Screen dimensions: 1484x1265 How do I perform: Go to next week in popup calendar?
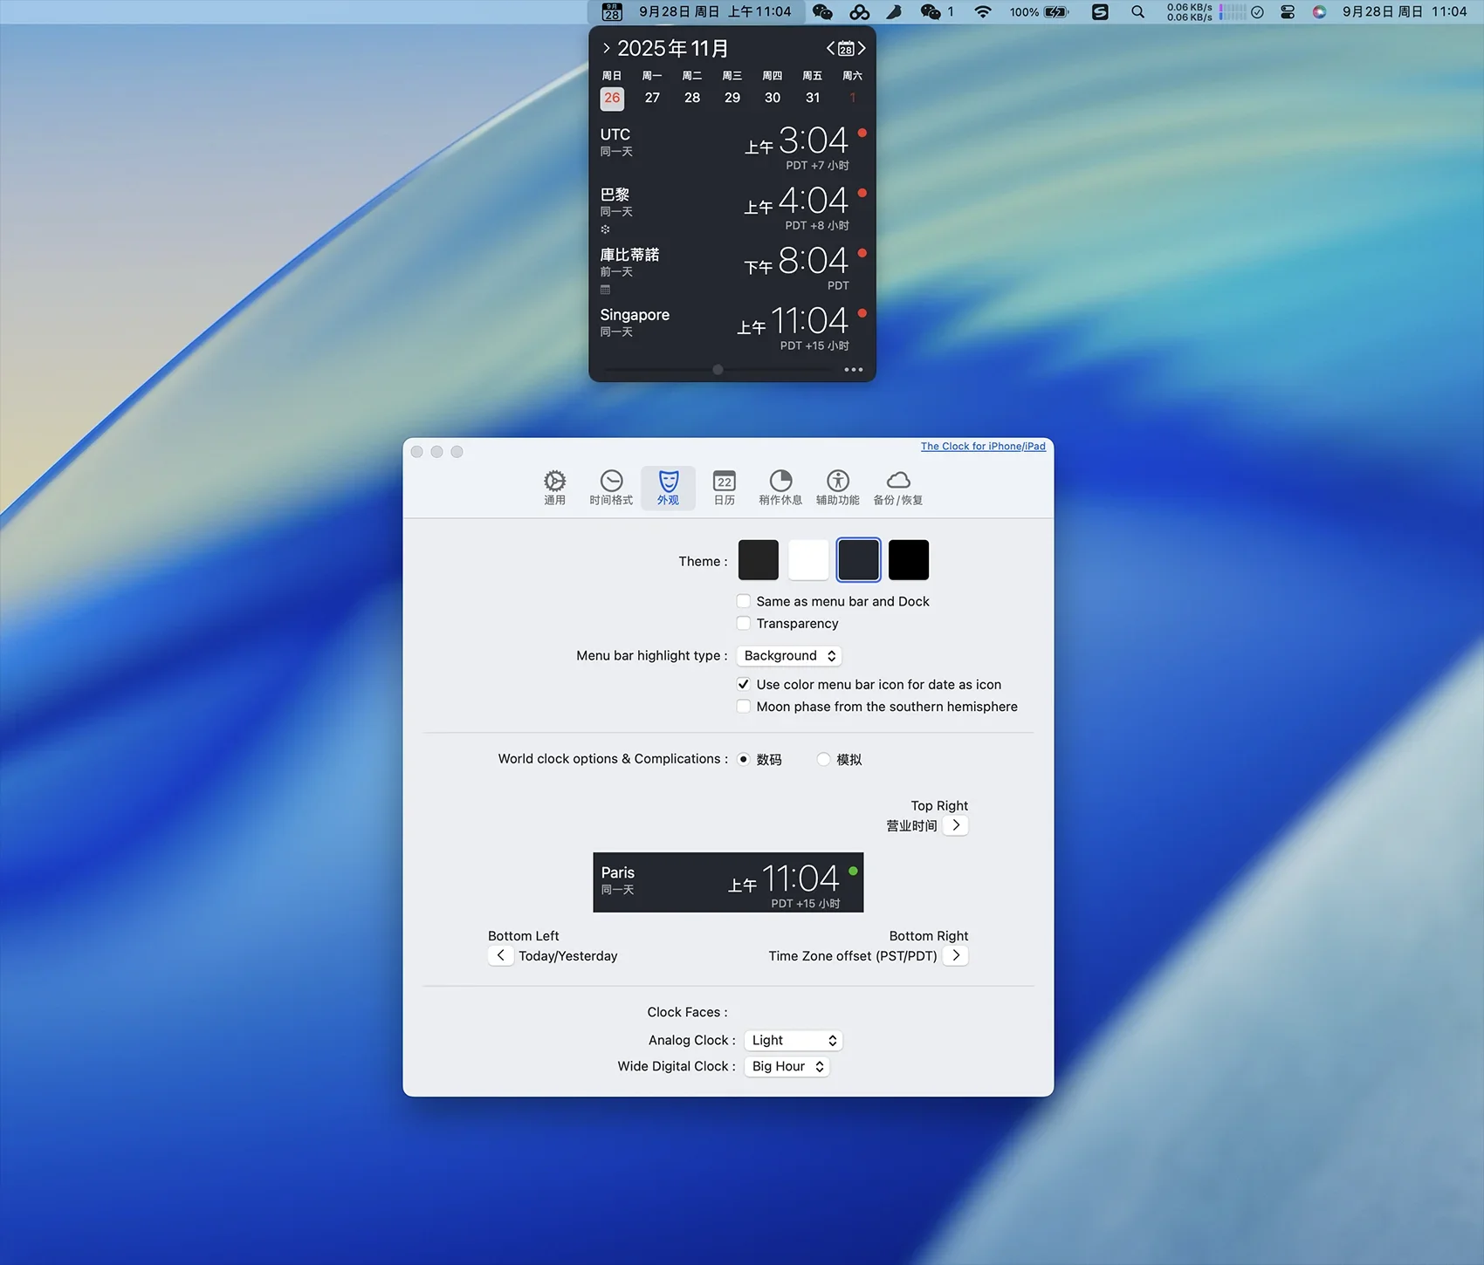pyautogui.click(x=862, y=48)
